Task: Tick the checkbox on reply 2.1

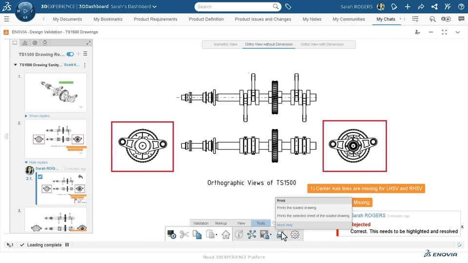Action: [x=40, y=177]
